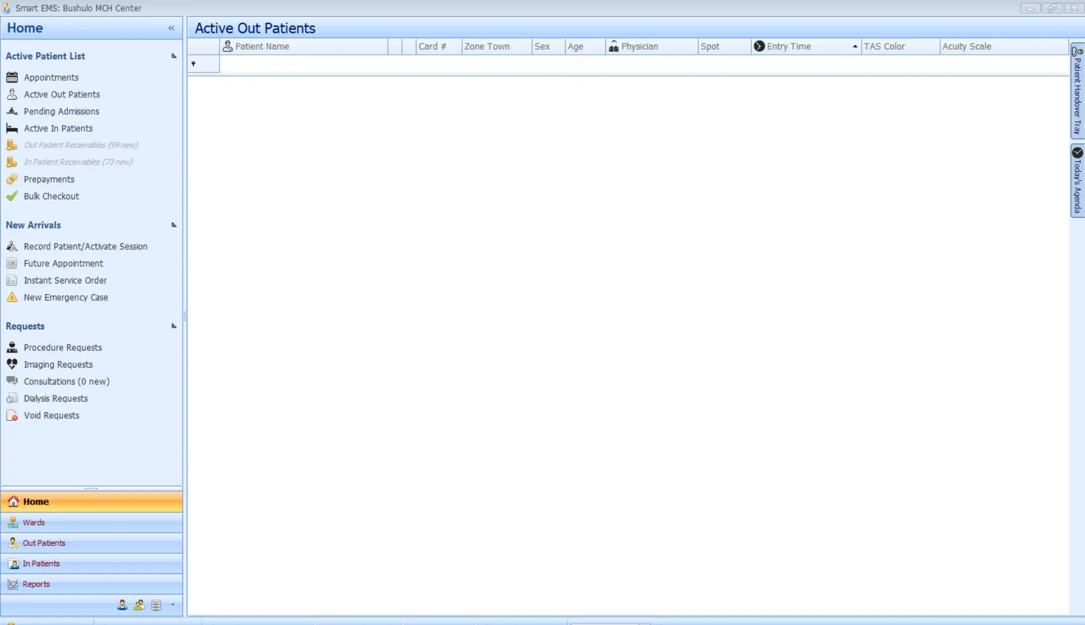This screenshot has height=625, width=1085.
Task: Click filter row input under Patient Name
Action: click(304, 64)
